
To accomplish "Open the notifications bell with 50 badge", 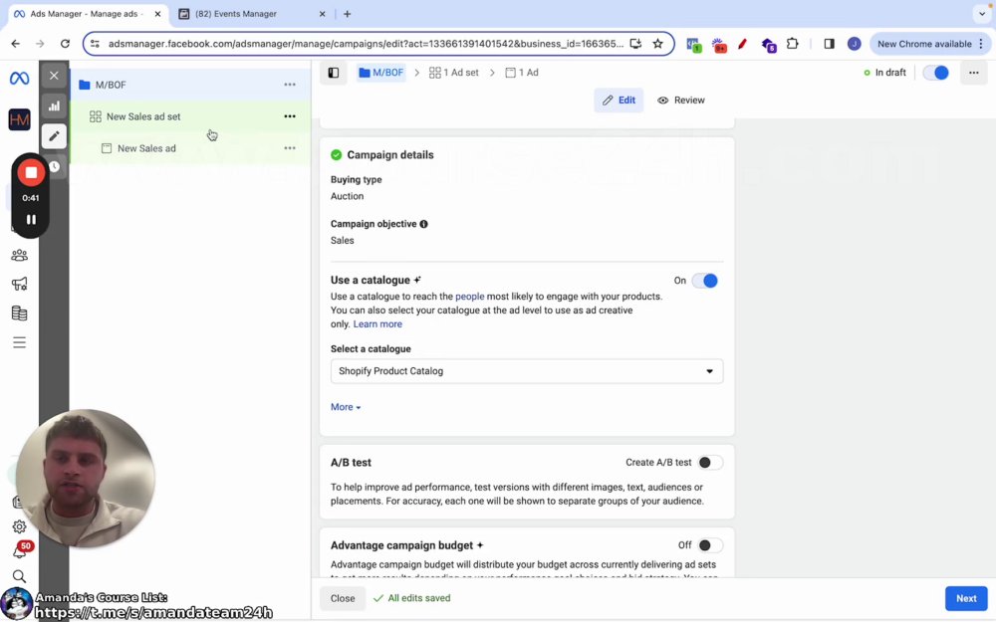I will click(x=20, y=550).
